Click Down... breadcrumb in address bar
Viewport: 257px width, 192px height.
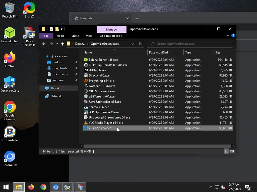click(x=80, y=44)
